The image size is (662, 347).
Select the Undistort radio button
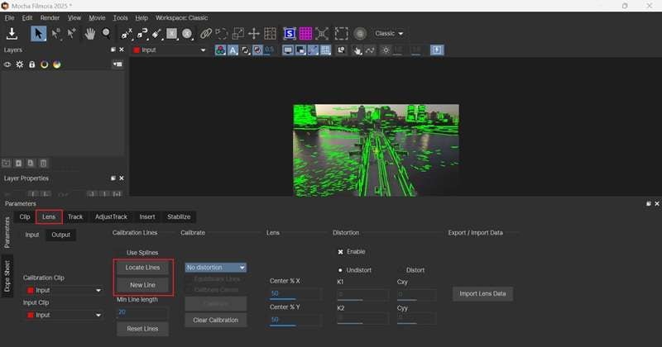tap(340, 270)
